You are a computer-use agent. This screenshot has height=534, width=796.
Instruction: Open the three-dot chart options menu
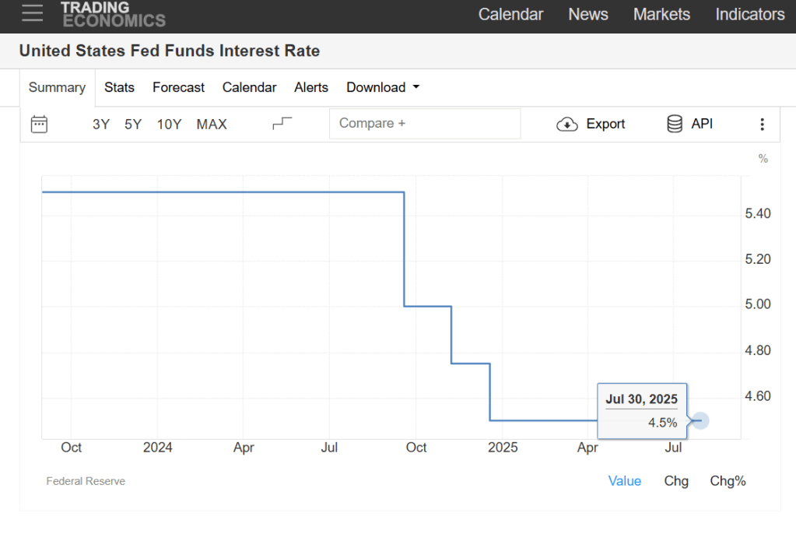click(762, 124)
